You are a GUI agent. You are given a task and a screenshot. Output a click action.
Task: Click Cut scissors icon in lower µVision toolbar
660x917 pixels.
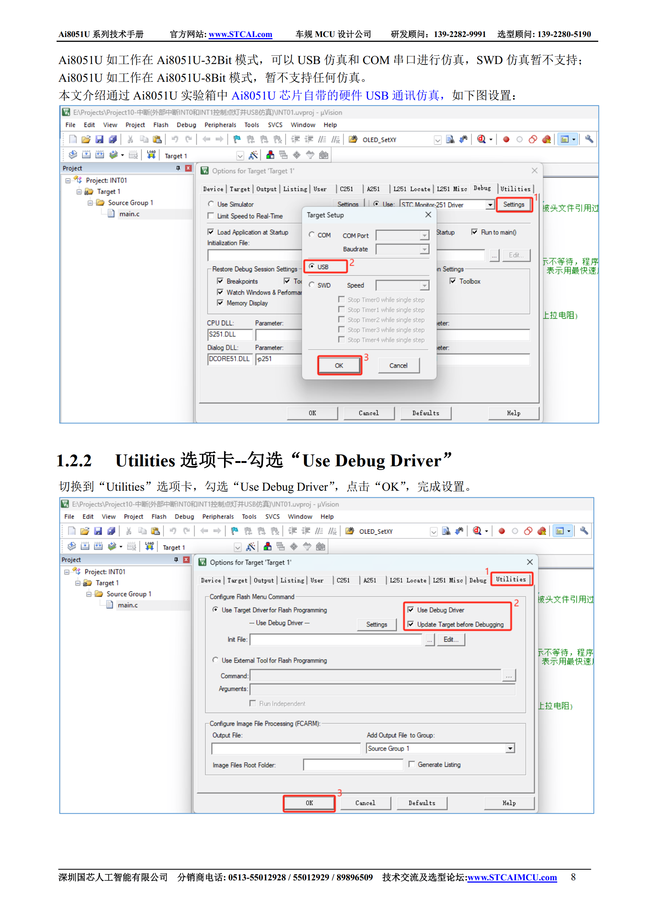coord(128,531)
